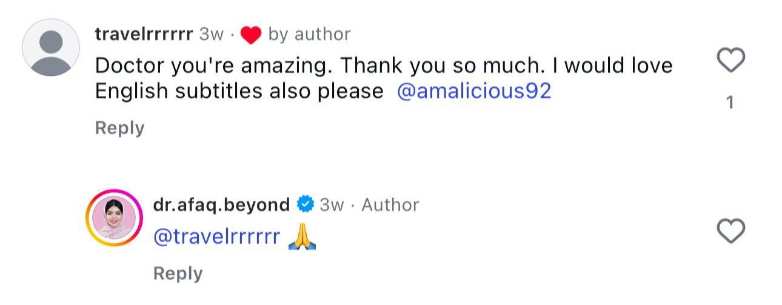
Task: Click the "Author" tag beside dr.afaq.beyond
Action: click(390, 205)
